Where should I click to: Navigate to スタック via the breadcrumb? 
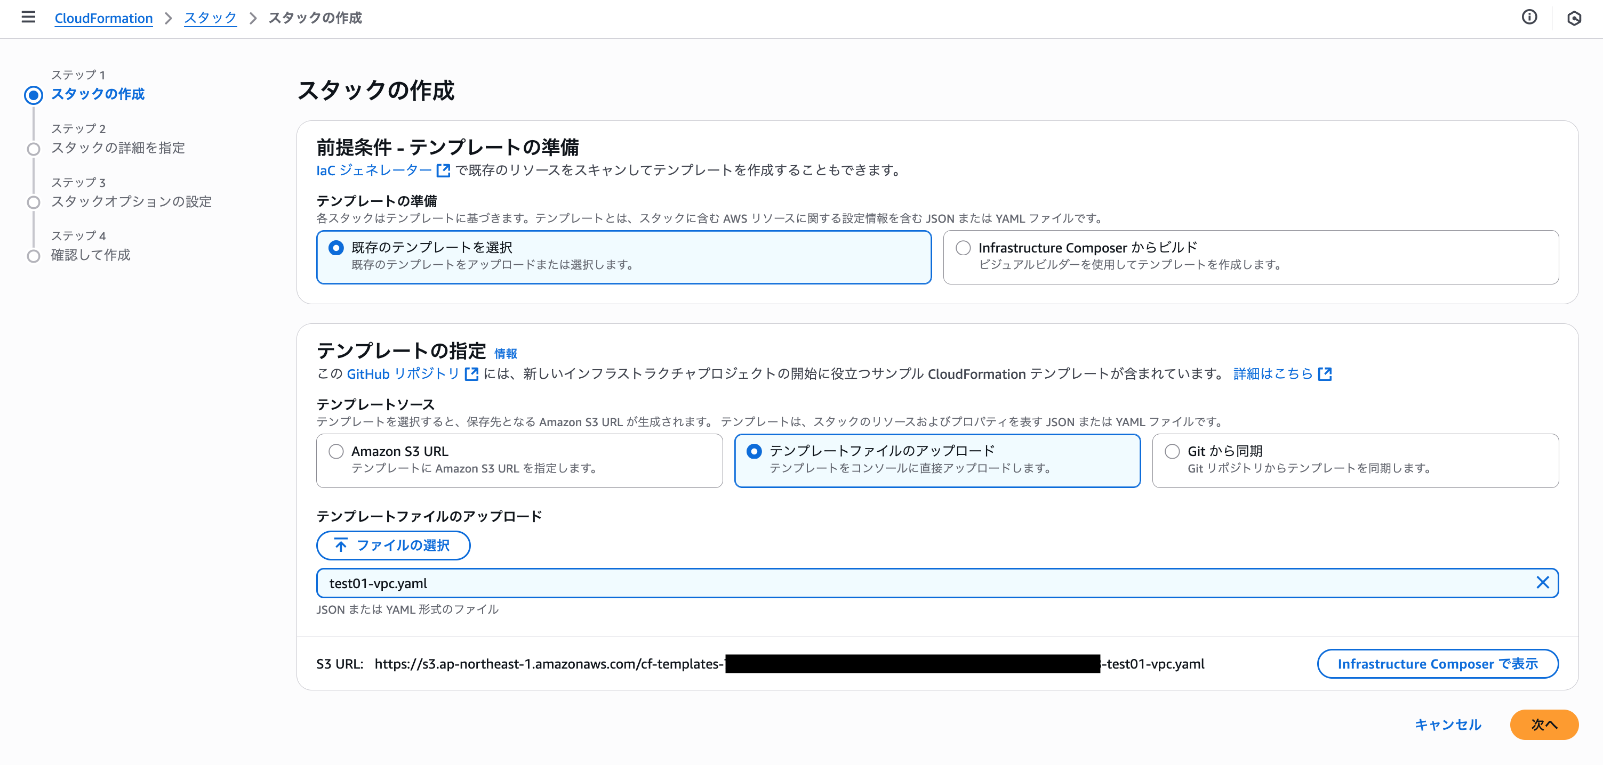click(210, 18)
